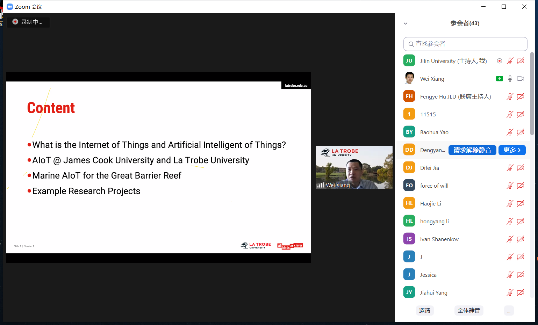Image resolution: width=538 pixels, height=325 pixels.
Task: Toggle the muted microphone for Baohua Yao
Action: [510, 132]
